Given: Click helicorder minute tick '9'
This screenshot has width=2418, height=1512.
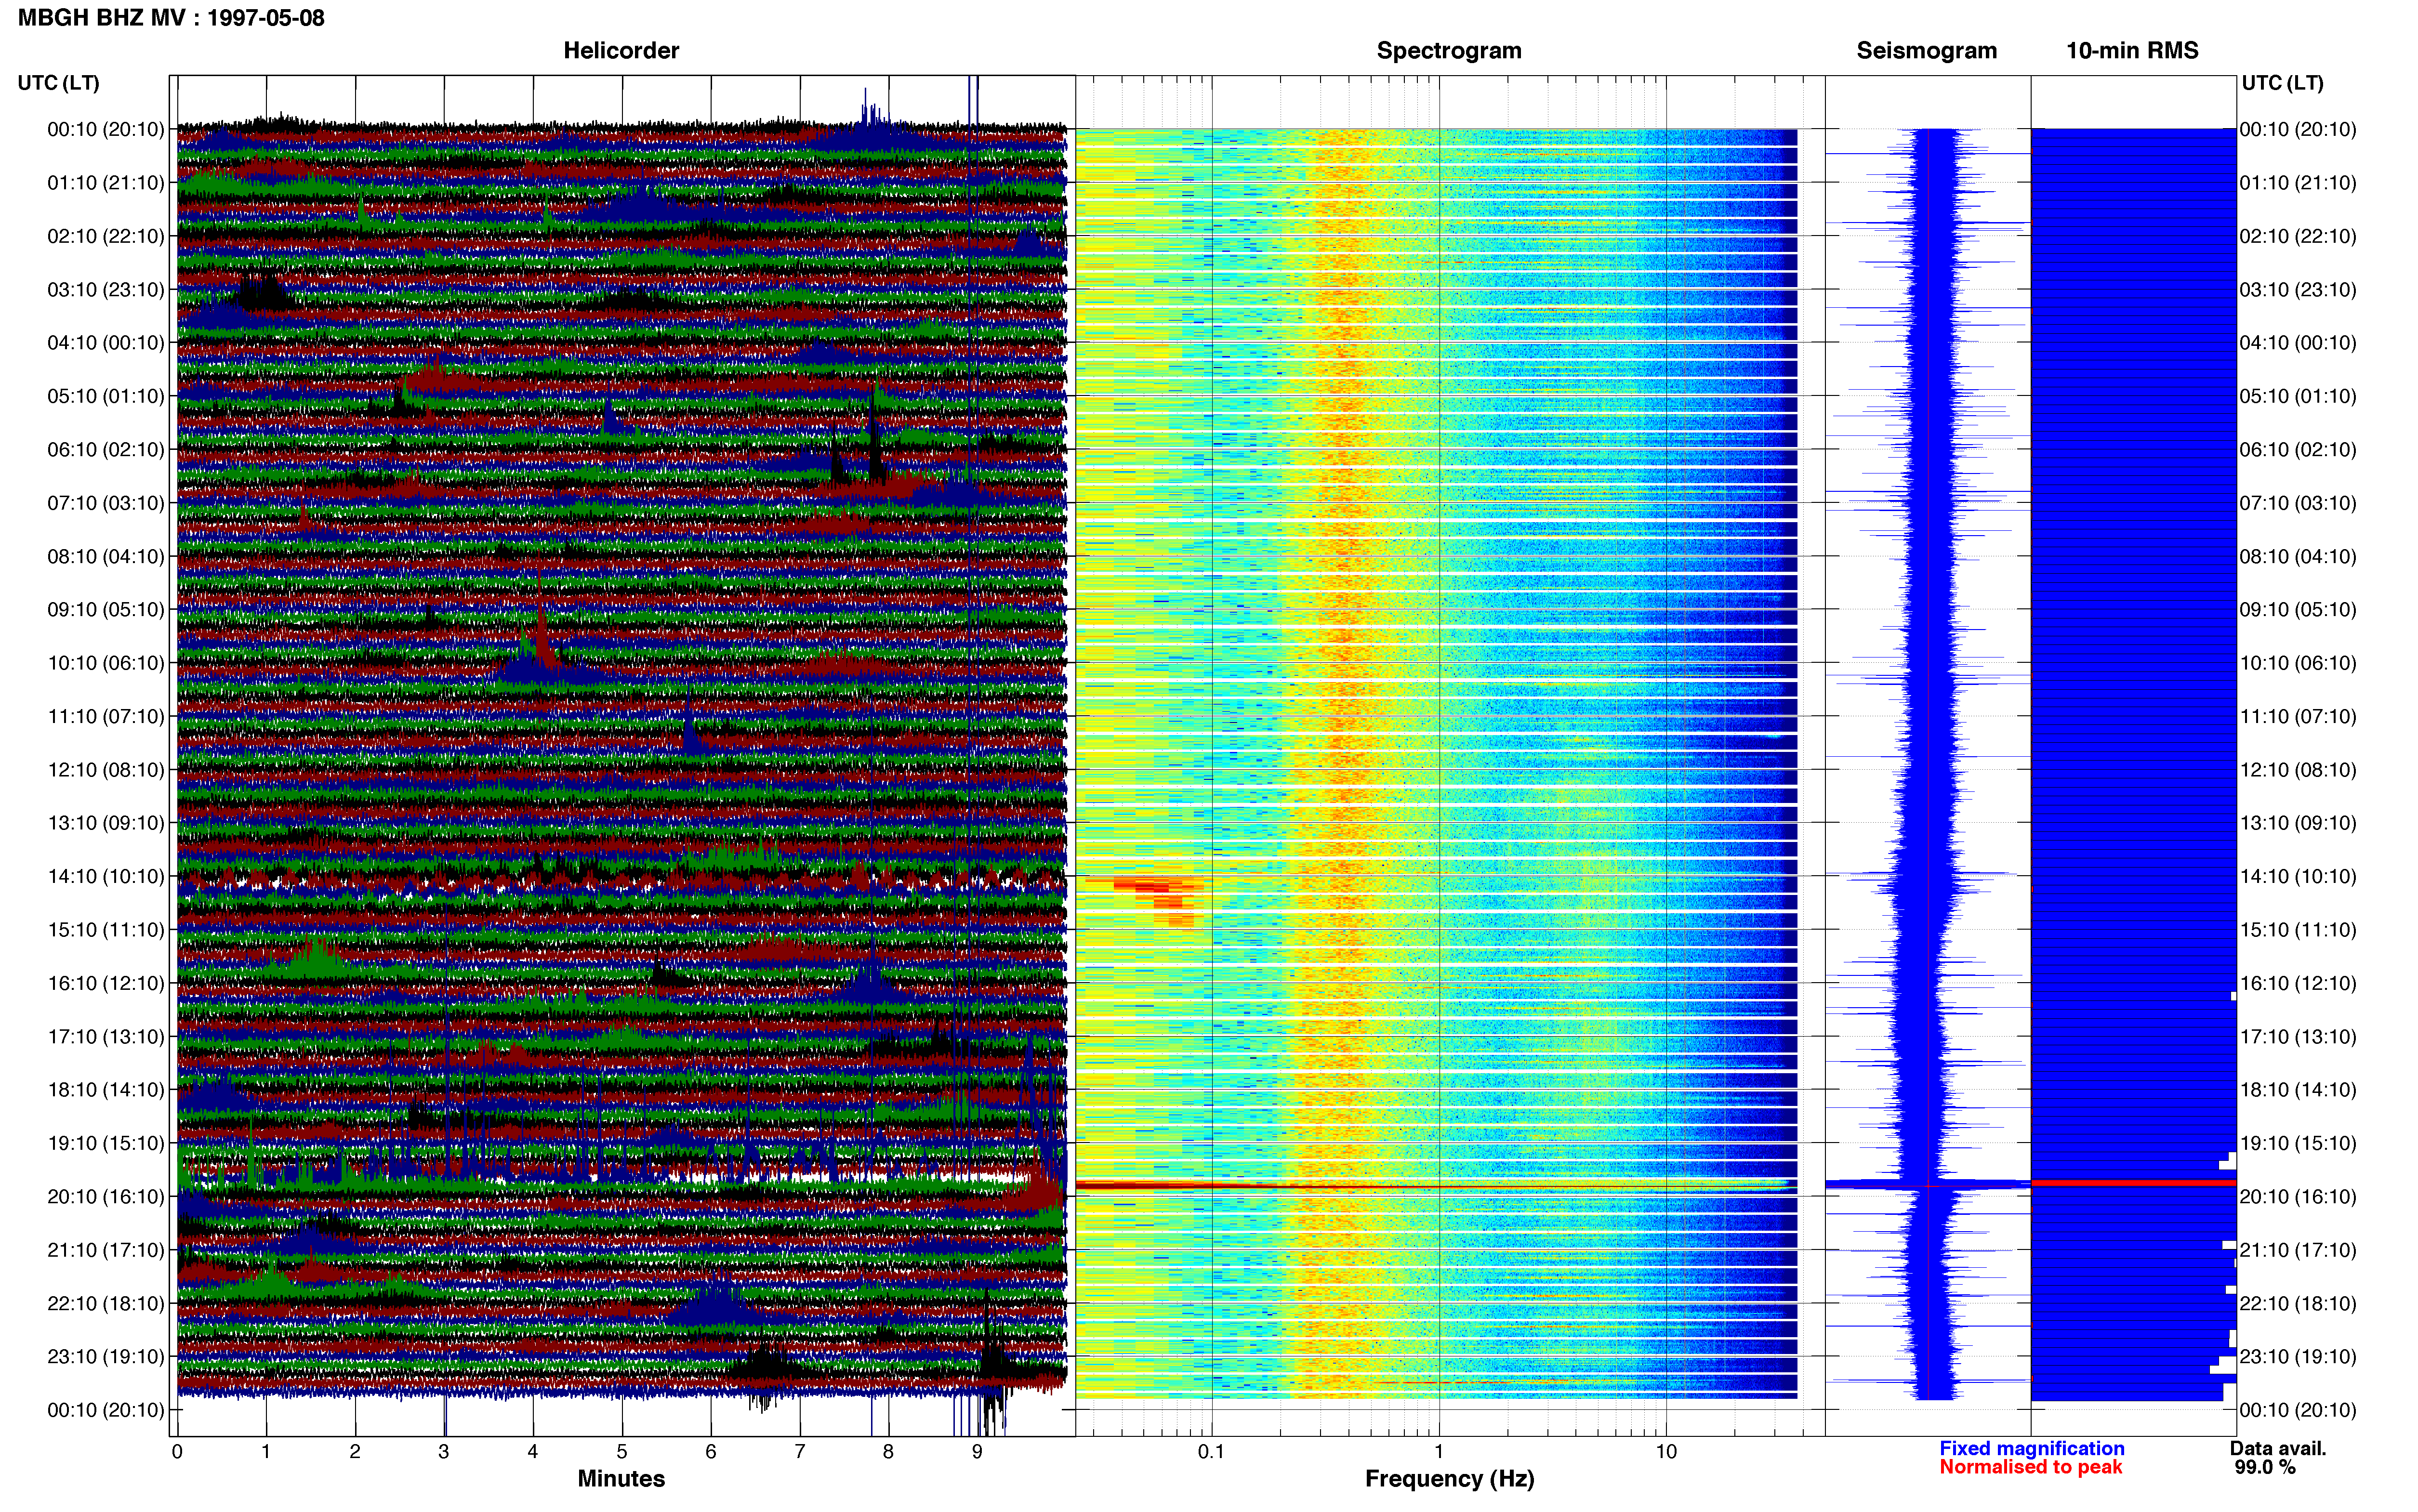Looking at the screenshot, I should point(977,1452).
